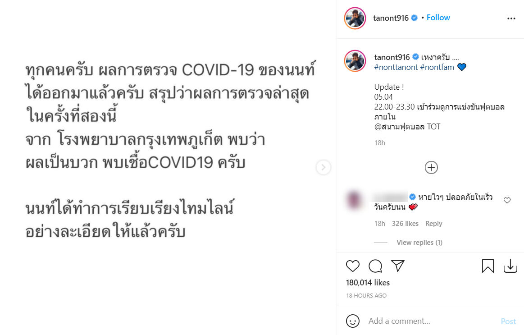Like the comment with small heart
This screenshot has width=524, height=335.
(x=507, y=200)
